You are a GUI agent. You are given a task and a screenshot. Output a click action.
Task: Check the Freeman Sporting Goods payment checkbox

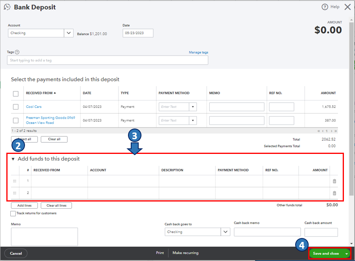coord(16,120)
